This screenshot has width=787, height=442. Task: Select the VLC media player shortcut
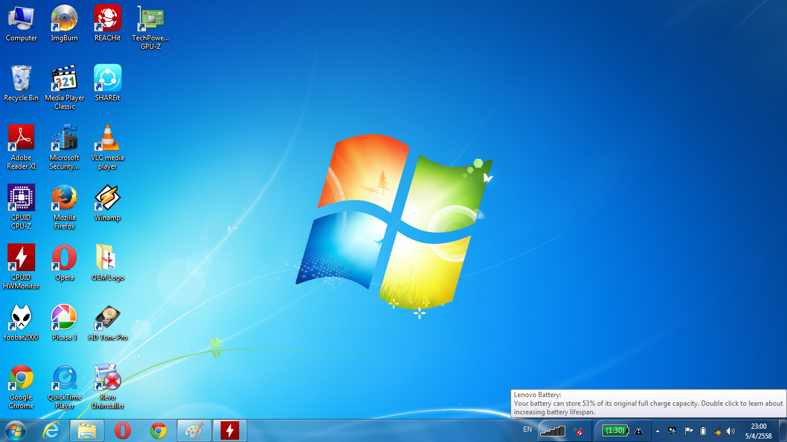[108, 147]
